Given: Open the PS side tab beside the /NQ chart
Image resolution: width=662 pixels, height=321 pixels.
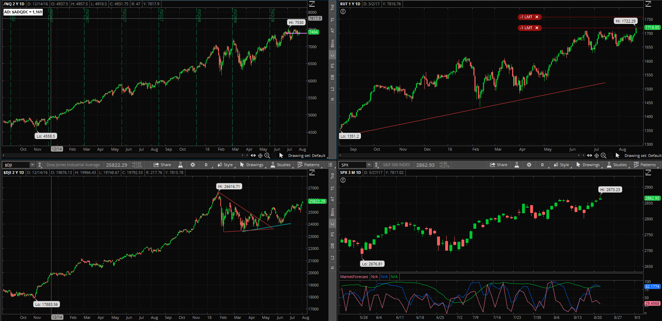Looking at the screenshot, I should (332, 65).
